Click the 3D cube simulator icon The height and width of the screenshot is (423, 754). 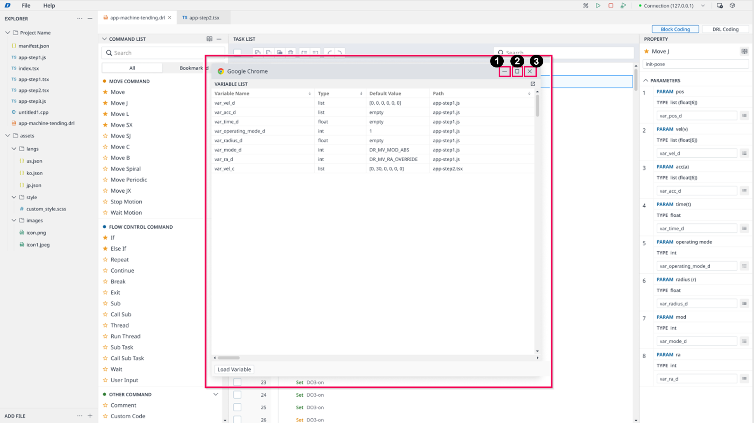[x=732, y=5]
